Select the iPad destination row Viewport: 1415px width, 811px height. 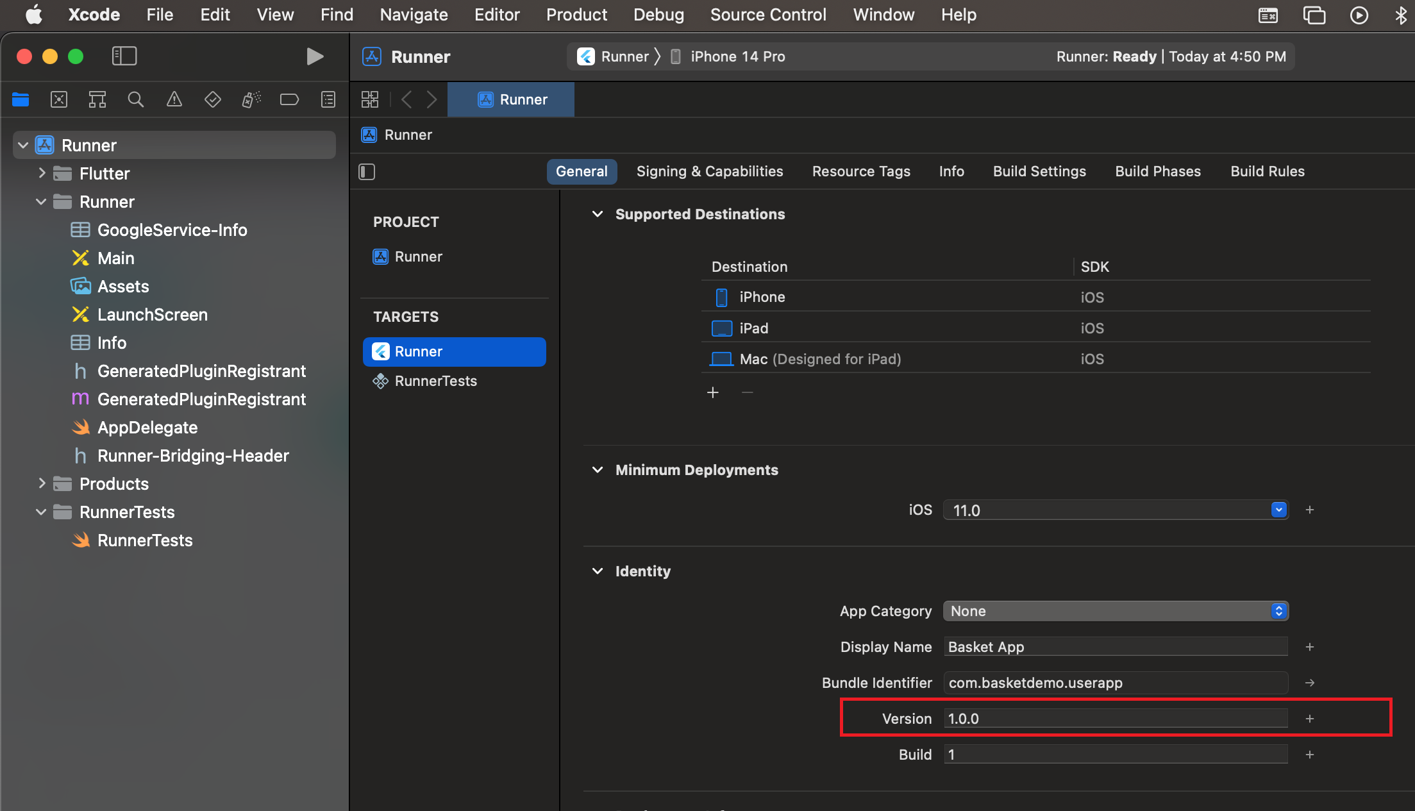1036,328
